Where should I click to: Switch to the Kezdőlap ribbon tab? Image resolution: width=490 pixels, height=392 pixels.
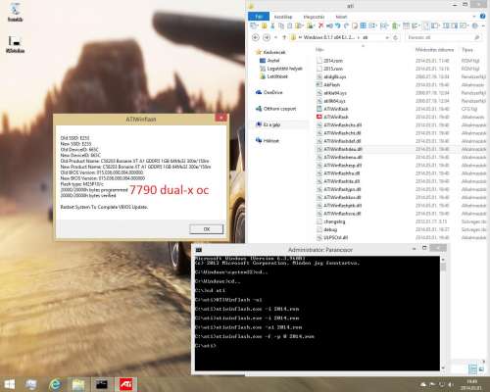(283, 17)
